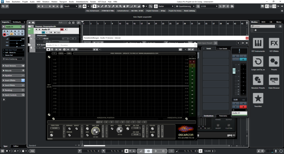284x154 pixels.
Task: Toggle global Solo state S button
Action: point(42,6)
